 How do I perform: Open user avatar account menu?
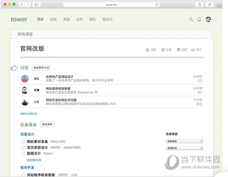click(x=209, y=19)
